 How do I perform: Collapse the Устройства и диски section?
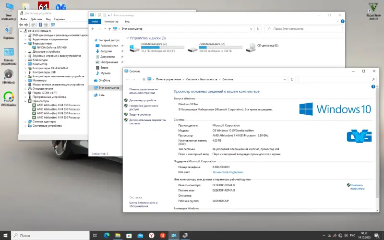(x=127, y=38)
